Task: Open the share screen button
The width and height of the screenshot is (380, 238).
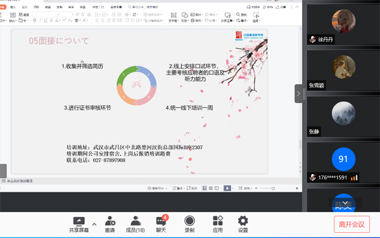Action: click(x=79, y=225)
